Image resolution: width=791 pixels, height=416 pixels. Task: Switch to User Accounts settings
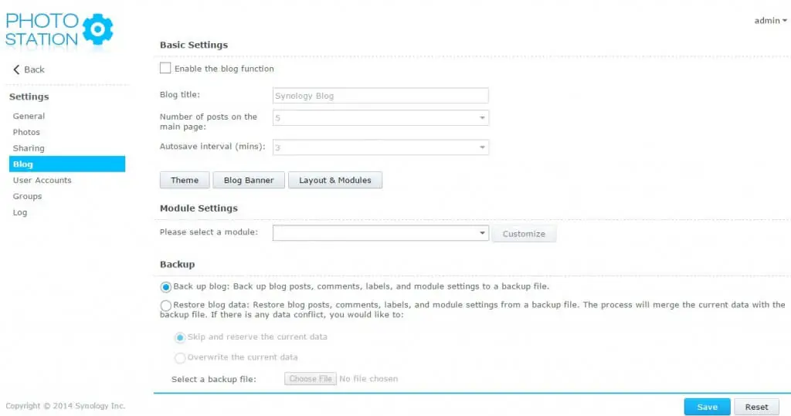[x=42, y=181]
